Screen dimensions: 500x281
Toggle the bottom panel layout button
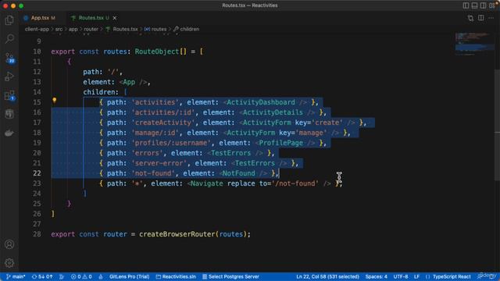click(x=474, y=5)
